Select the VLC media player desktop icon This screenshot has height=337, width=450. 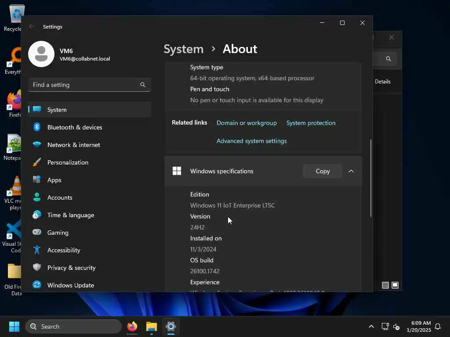click(x=12, y=193)
